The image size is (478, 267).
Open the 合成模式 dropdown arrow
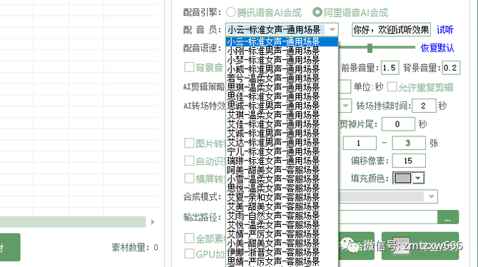click(x=432, y=196)
